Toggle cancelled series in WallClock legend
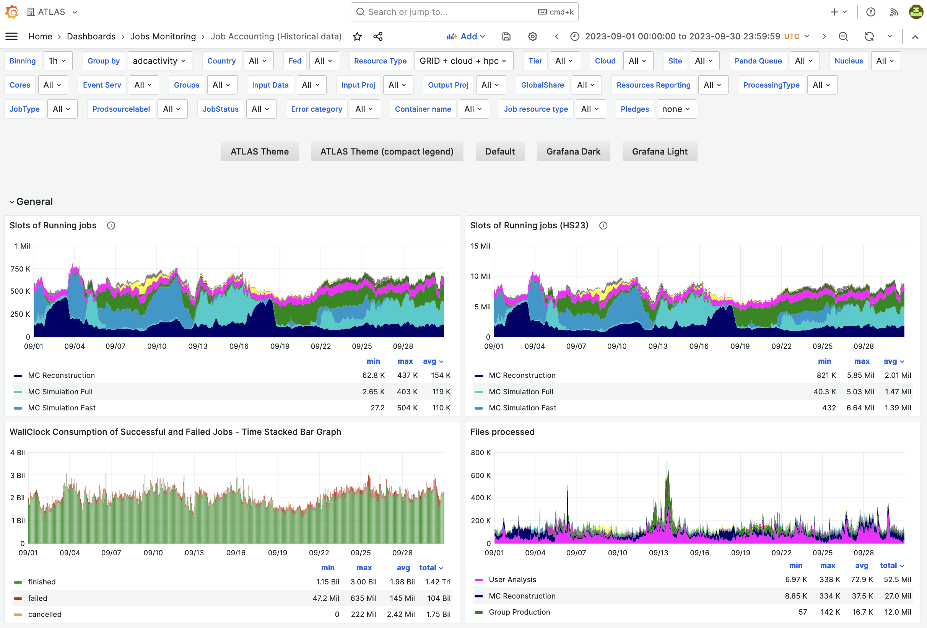 (x=45, y=615)
